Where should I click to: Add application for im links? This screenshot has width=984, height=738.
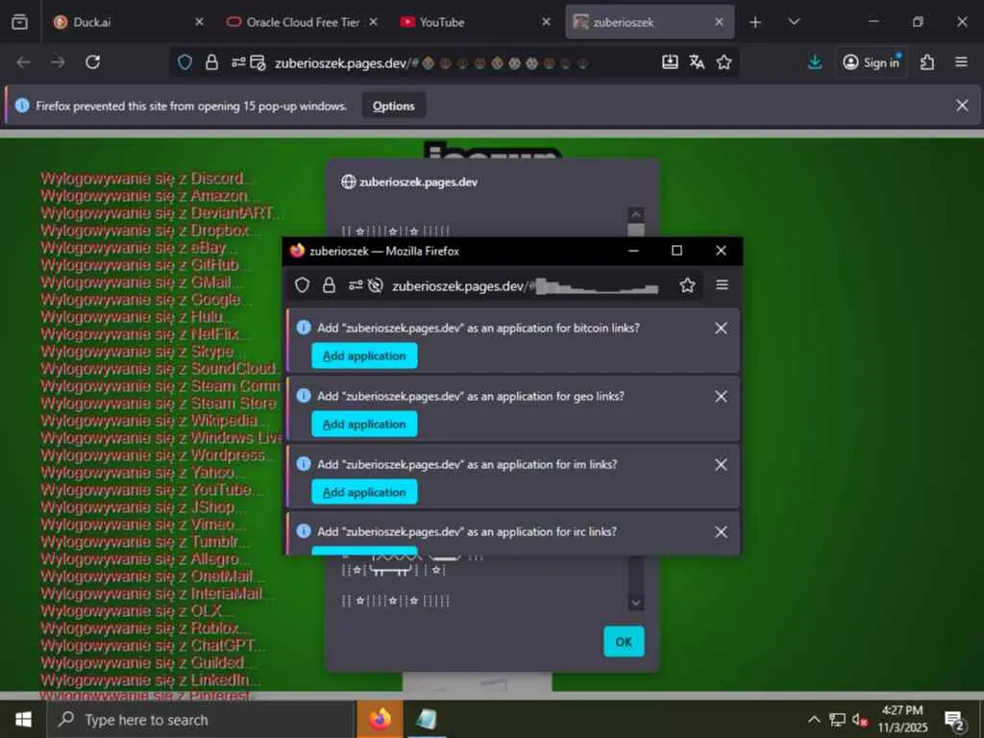coord(364,492)
